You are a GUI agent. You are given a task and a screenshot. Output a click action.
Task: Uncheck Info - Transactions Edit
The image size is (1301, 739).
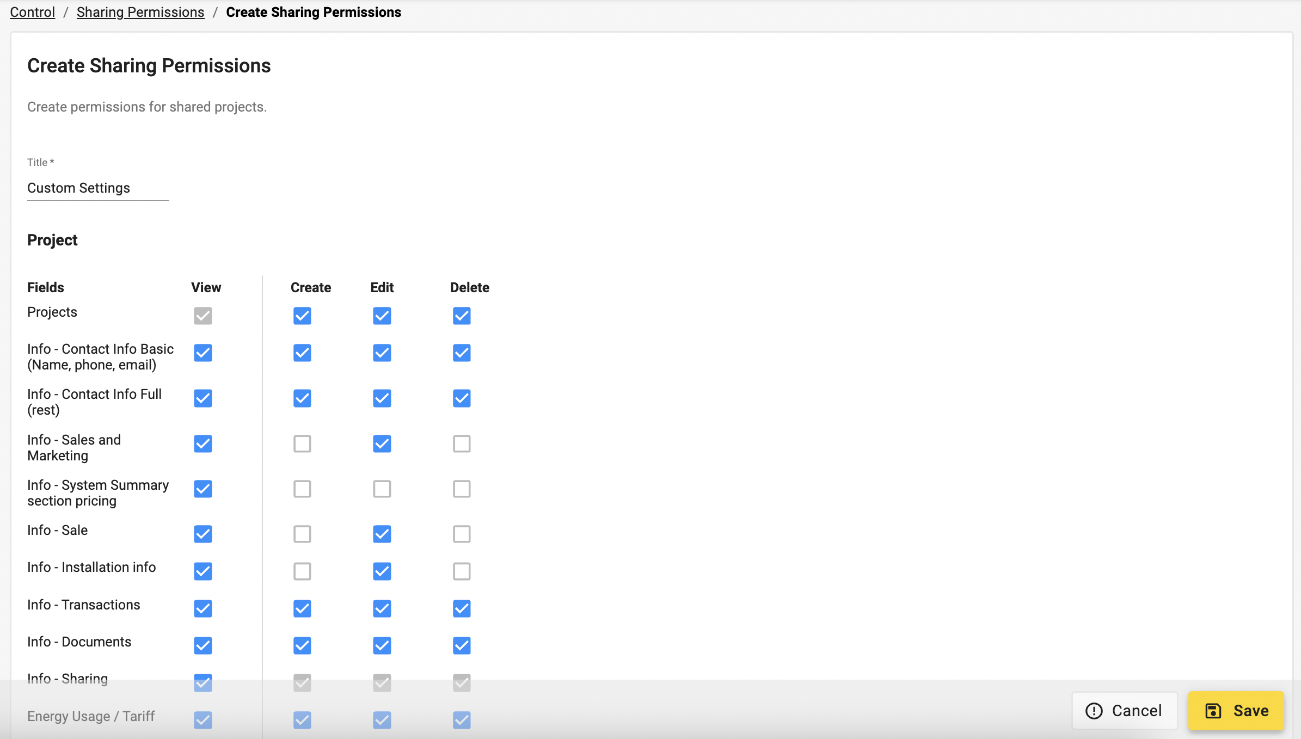click(x=382, y=608)
